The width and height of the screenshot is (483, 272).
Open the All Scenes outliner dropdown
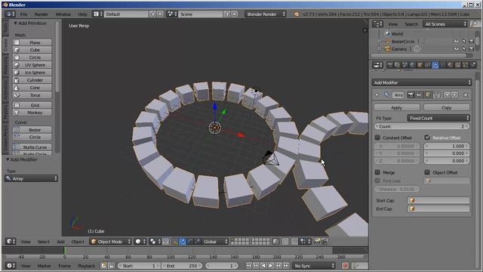tap(445, 24)
